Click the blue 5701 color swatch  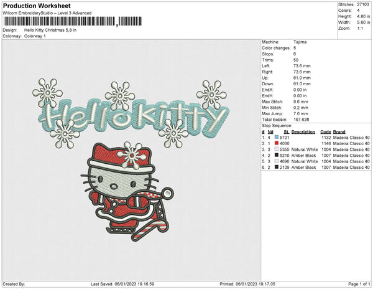(277, 137)
